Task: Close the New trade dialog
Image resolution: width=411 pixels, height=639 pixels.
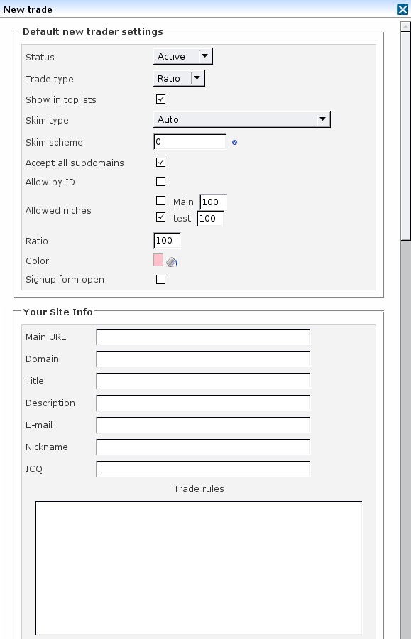Action: [402, 9]
